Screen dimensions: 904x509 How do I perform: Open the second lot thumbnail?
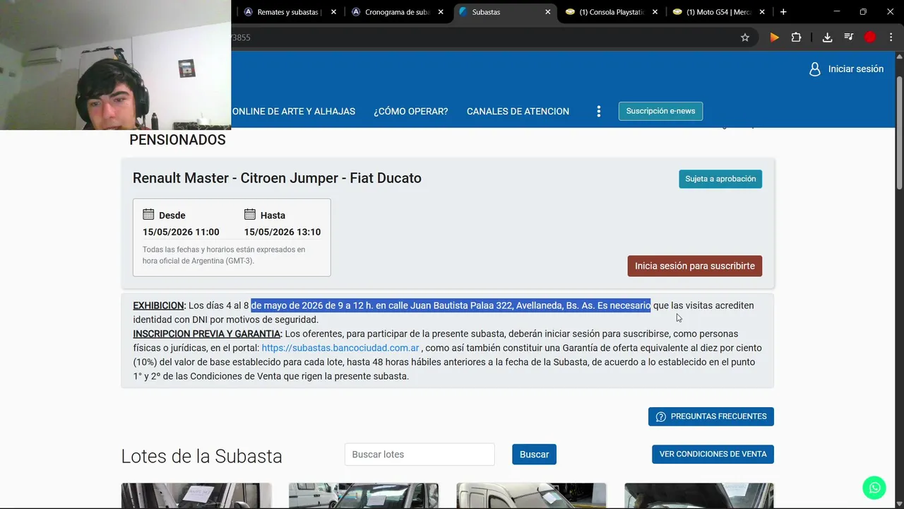click(364, 496)
